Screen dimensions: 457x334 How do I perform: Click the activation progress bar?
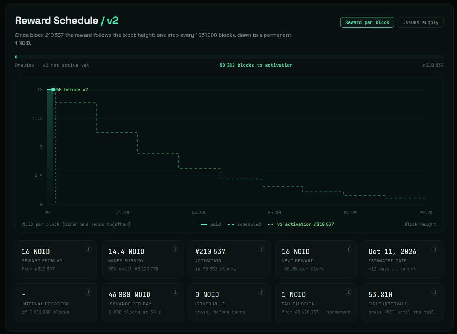(x=229, y=57)
